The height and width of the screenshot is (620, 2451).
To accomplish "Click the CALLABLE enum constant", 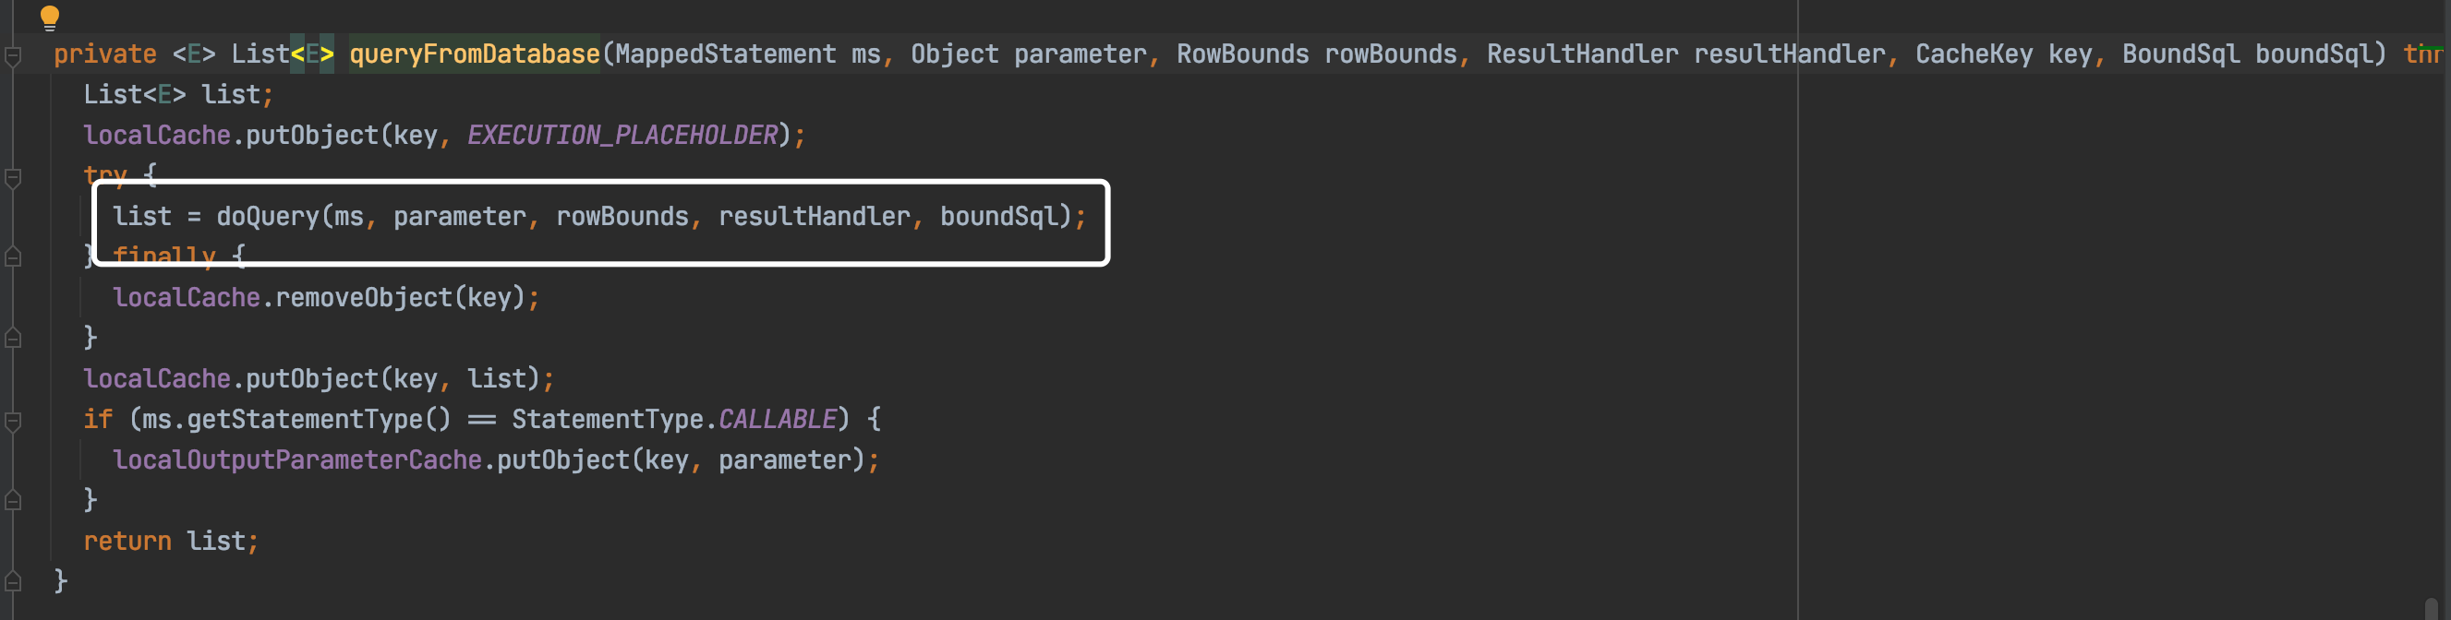I will point(778,420).
